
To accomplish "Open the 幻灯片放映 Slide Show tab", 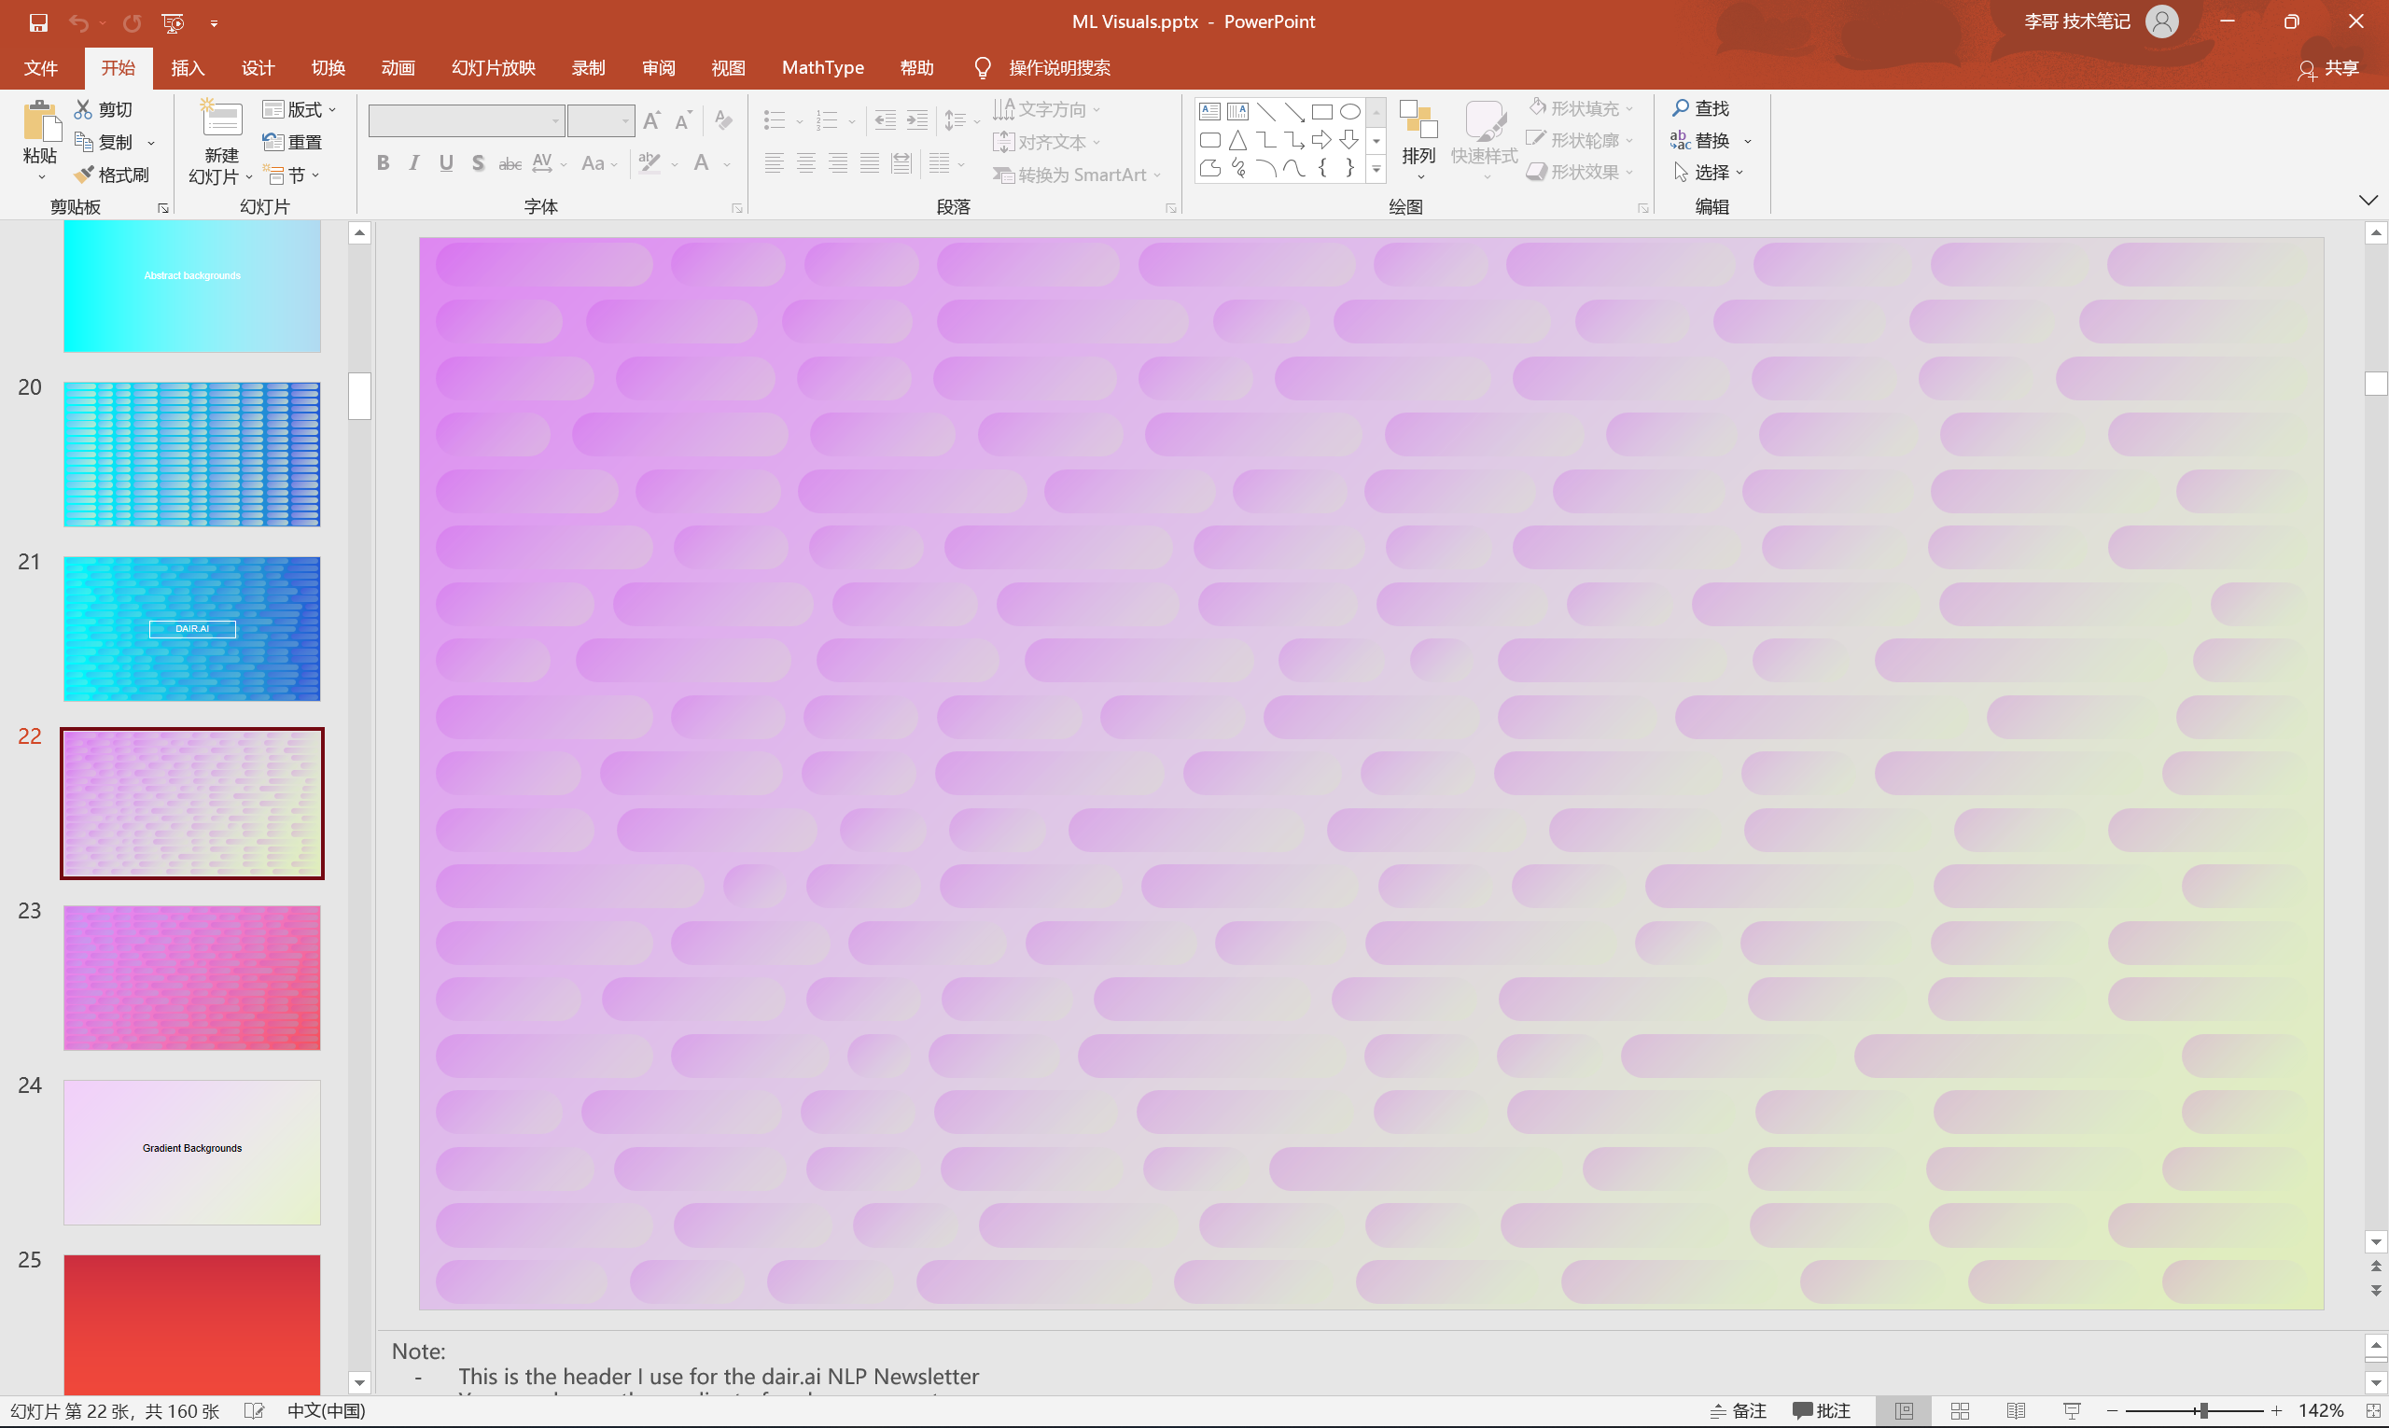I will coord(494,68).
